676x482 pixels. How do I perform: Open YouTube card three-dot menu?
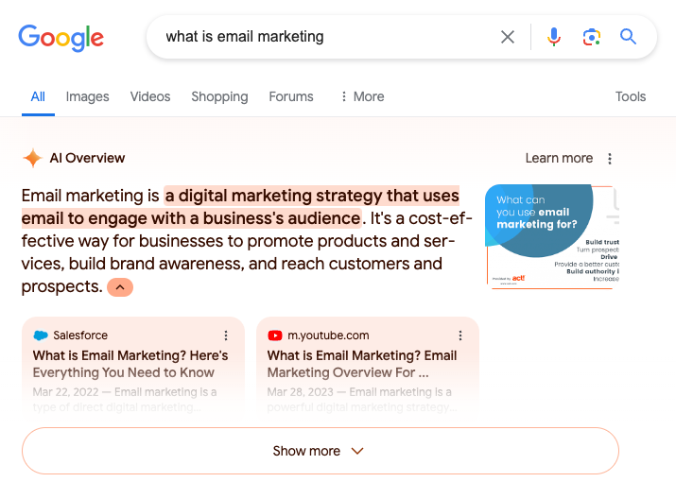click(460, 336)
